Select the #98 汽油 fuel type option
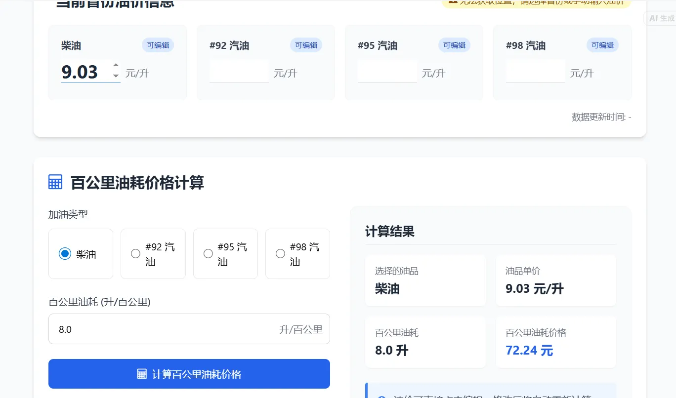This screenshot has height=398, width=676. pyautogui.click(x=280, y=254)
